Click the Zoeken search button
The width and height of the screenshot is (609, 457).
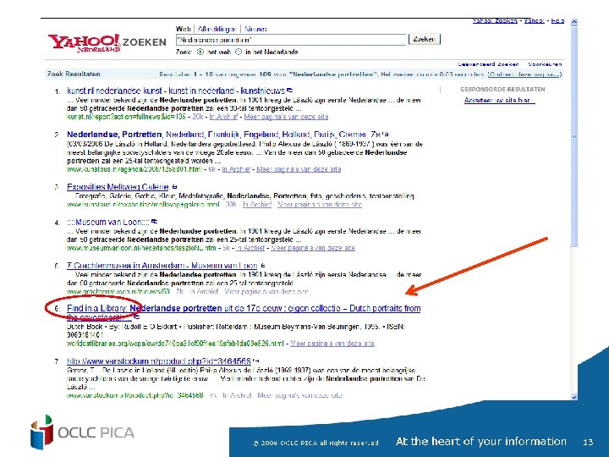coord(424,39)
